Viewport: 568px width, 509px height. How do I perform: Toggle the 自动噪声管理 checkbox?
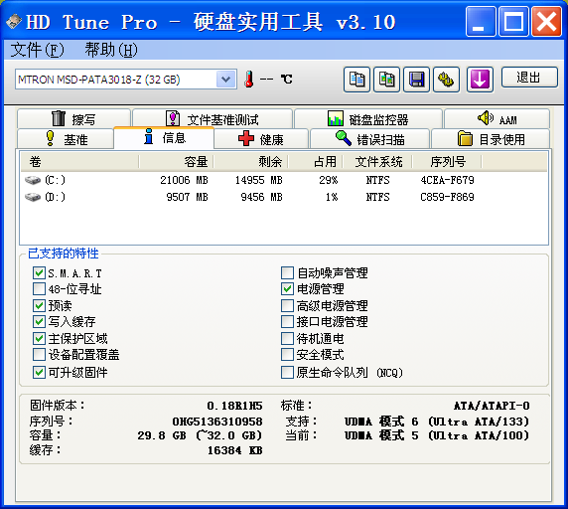coord(287,273)
